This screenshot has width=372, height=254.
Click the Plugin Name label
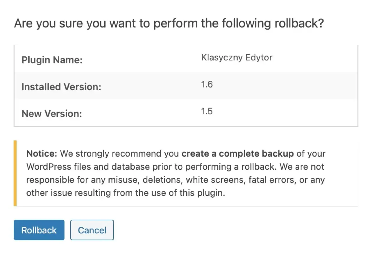52,60
